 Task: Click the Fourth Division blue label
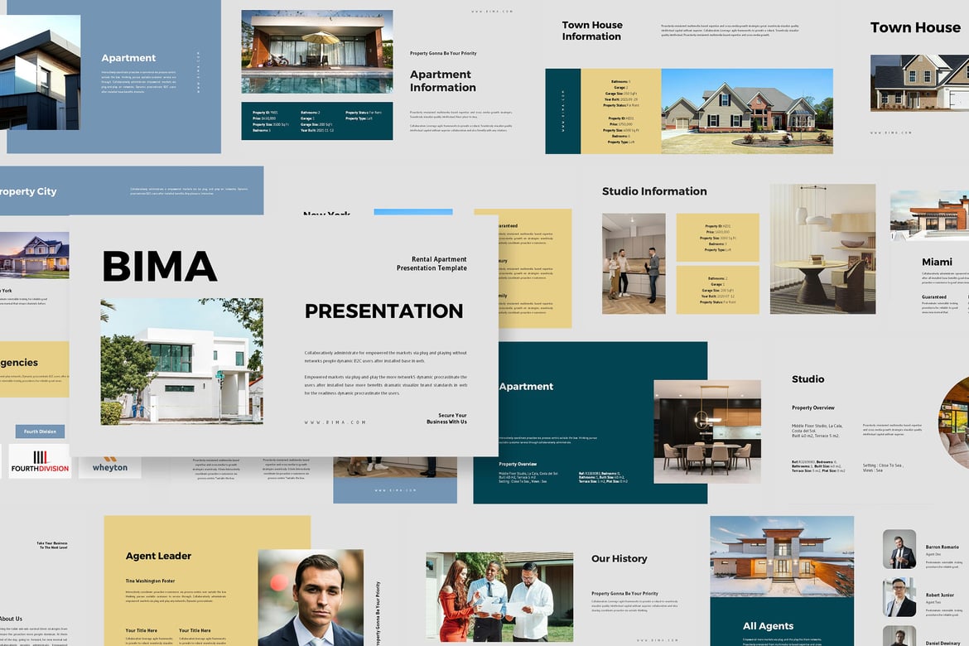coord(41,431)
